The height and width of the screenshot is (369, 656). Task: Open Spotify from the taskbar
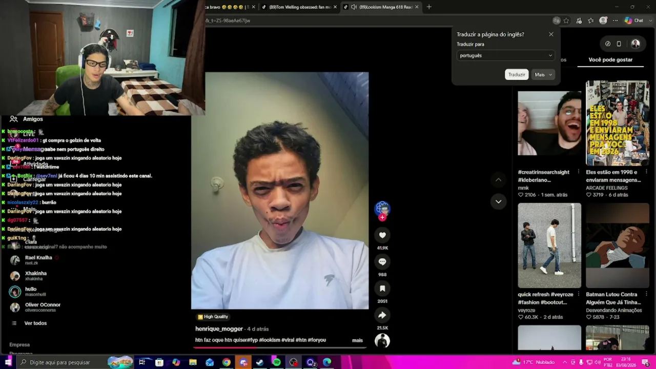point(277,362)
